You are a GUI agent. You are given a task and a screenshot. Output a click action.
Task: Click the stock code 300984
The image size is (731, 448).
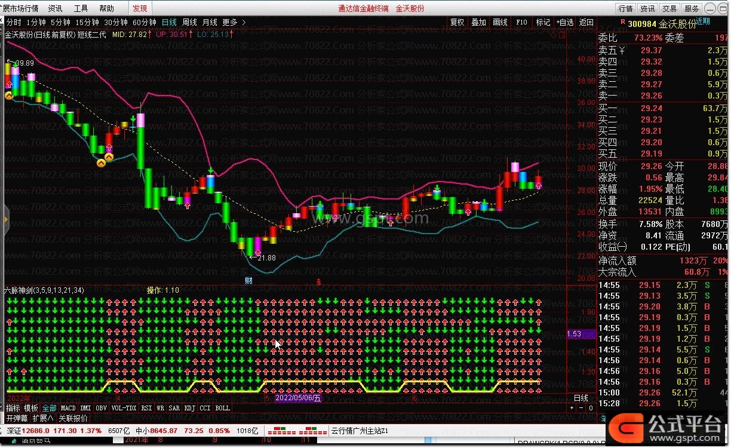coord(642,24)
